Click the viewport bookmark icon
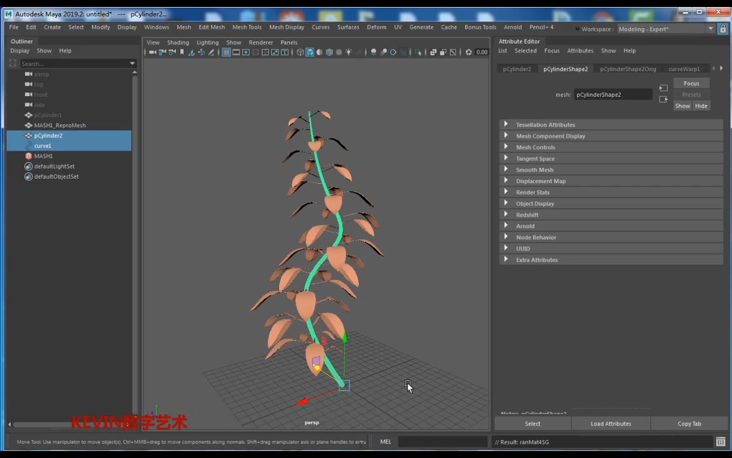Image resolution: width=732 pixels, height=458 pixels. click(182, 53)
